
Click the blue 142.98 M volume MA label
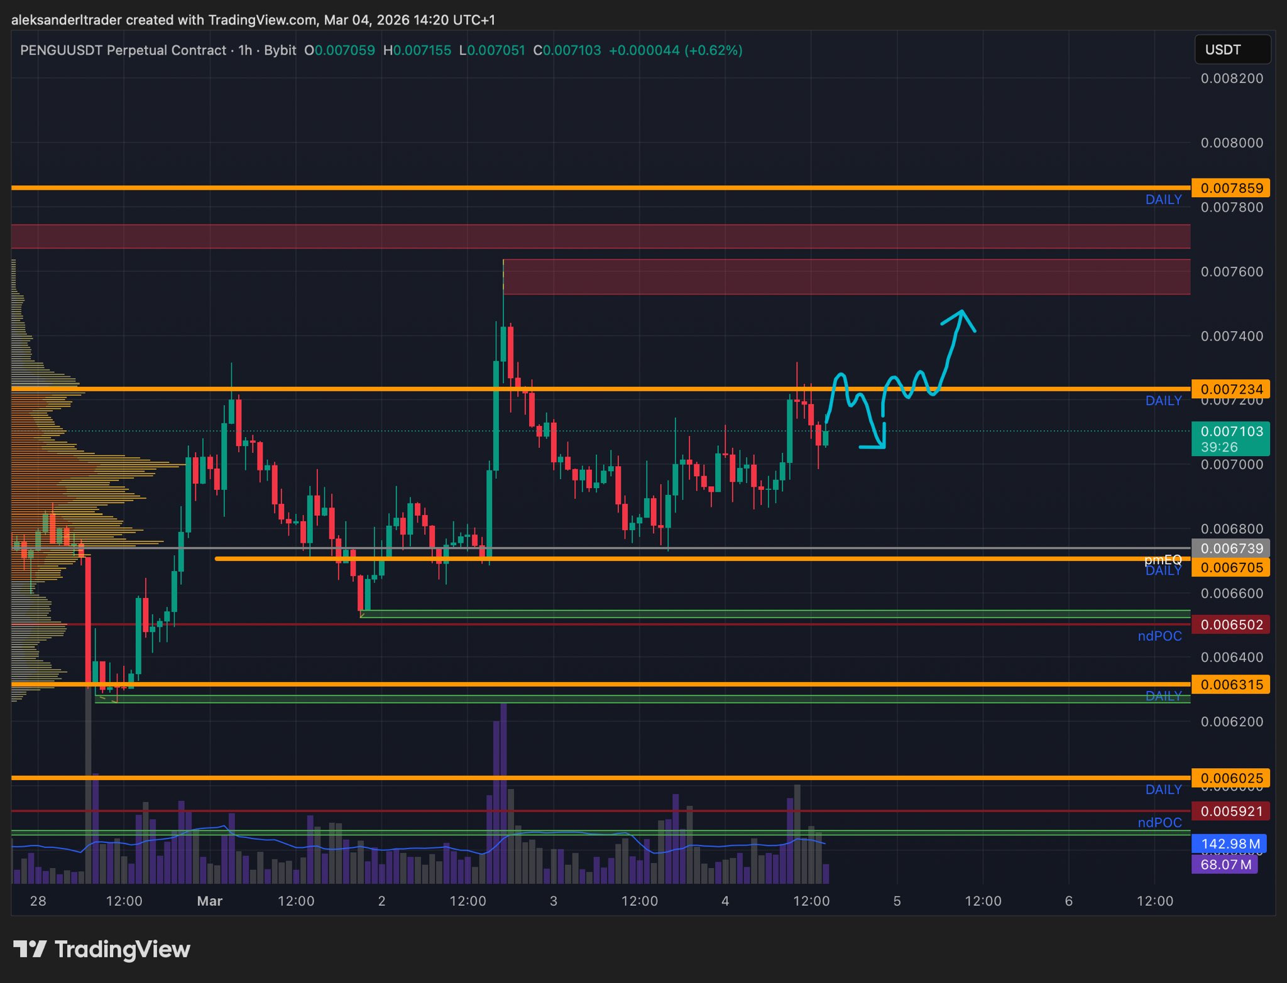point(1229,844)
